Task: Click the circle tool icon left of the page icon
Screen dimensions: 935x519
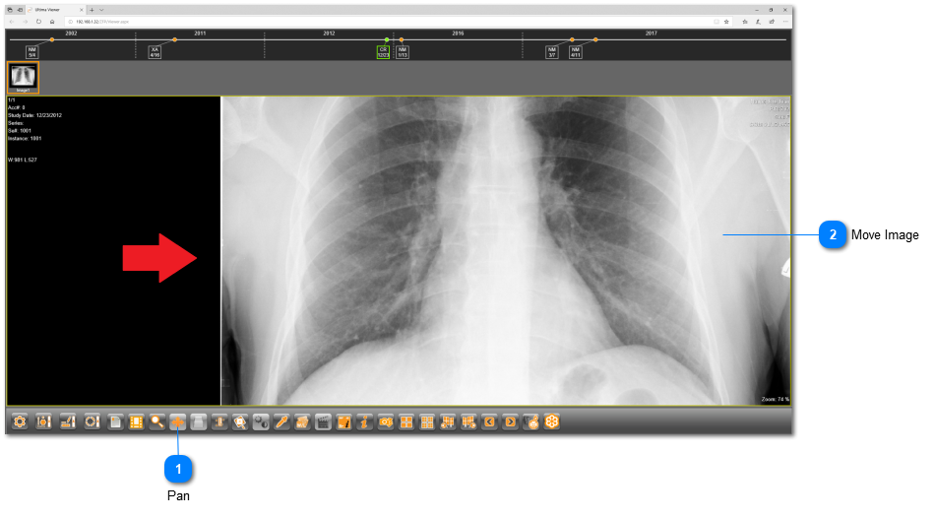Action: click(x=92, y=422)
